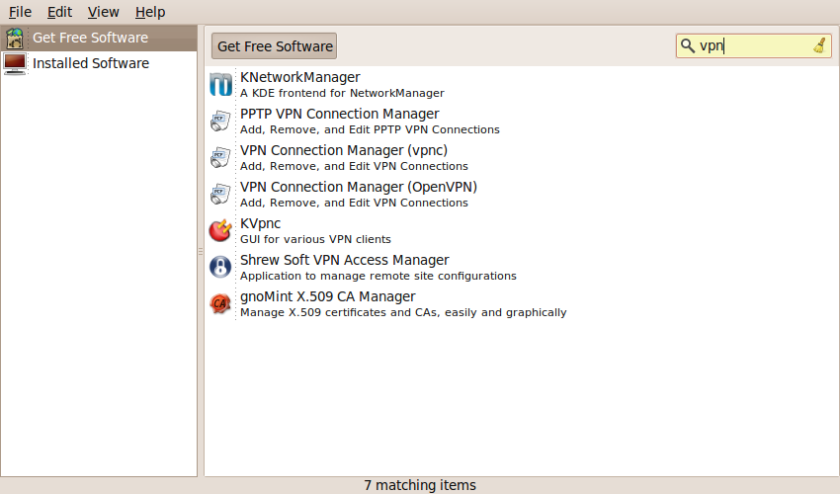The image size is (840, 494).
Task: Open the Help menu
Action: [x=150, y=12]
